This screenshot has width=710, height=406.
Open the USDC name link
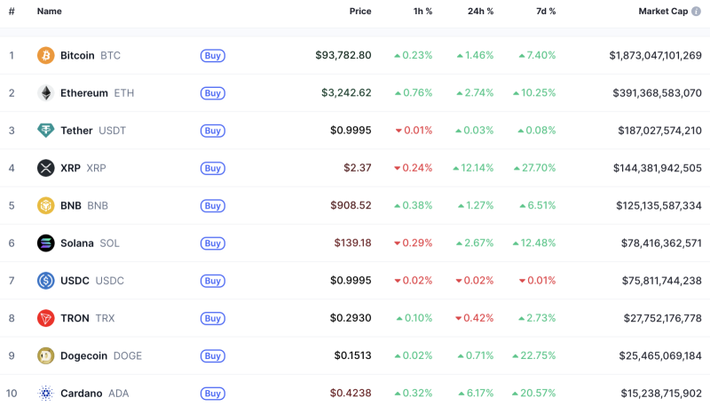tap(92, 281)
